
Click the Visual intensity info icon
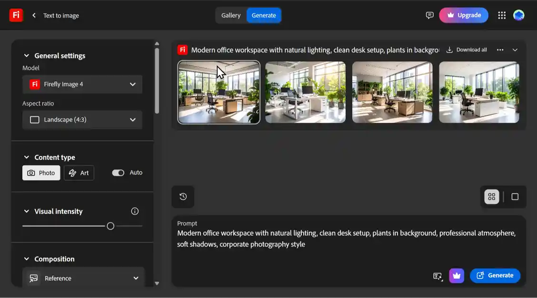tap(135, 211)
